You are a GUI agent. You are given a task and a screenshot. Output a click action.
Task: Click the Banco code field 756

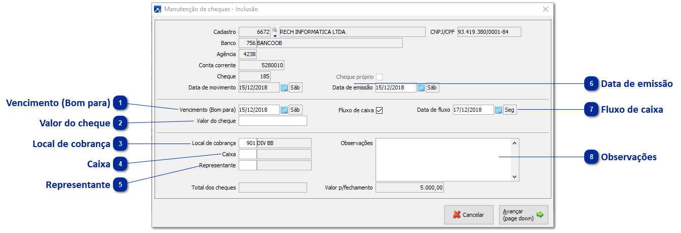click(248, 43)
